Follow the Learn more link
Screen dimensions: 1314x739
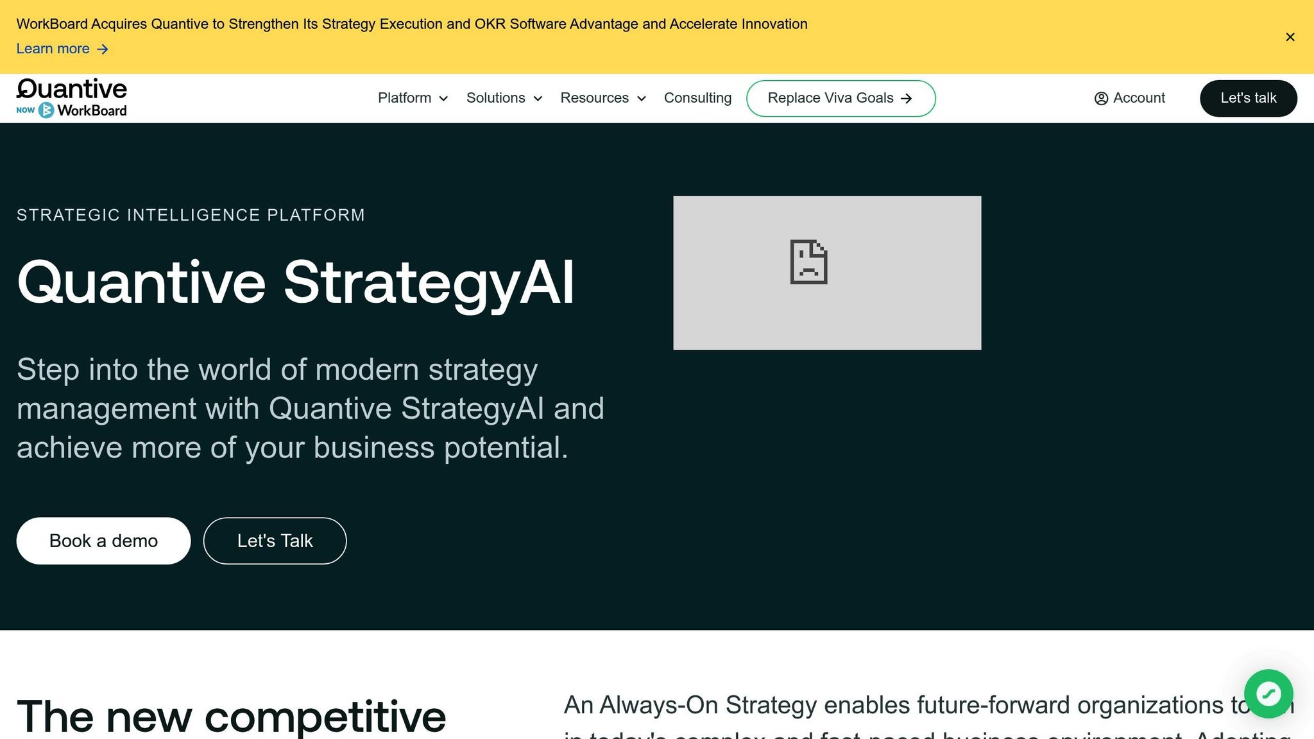point(54,48)
